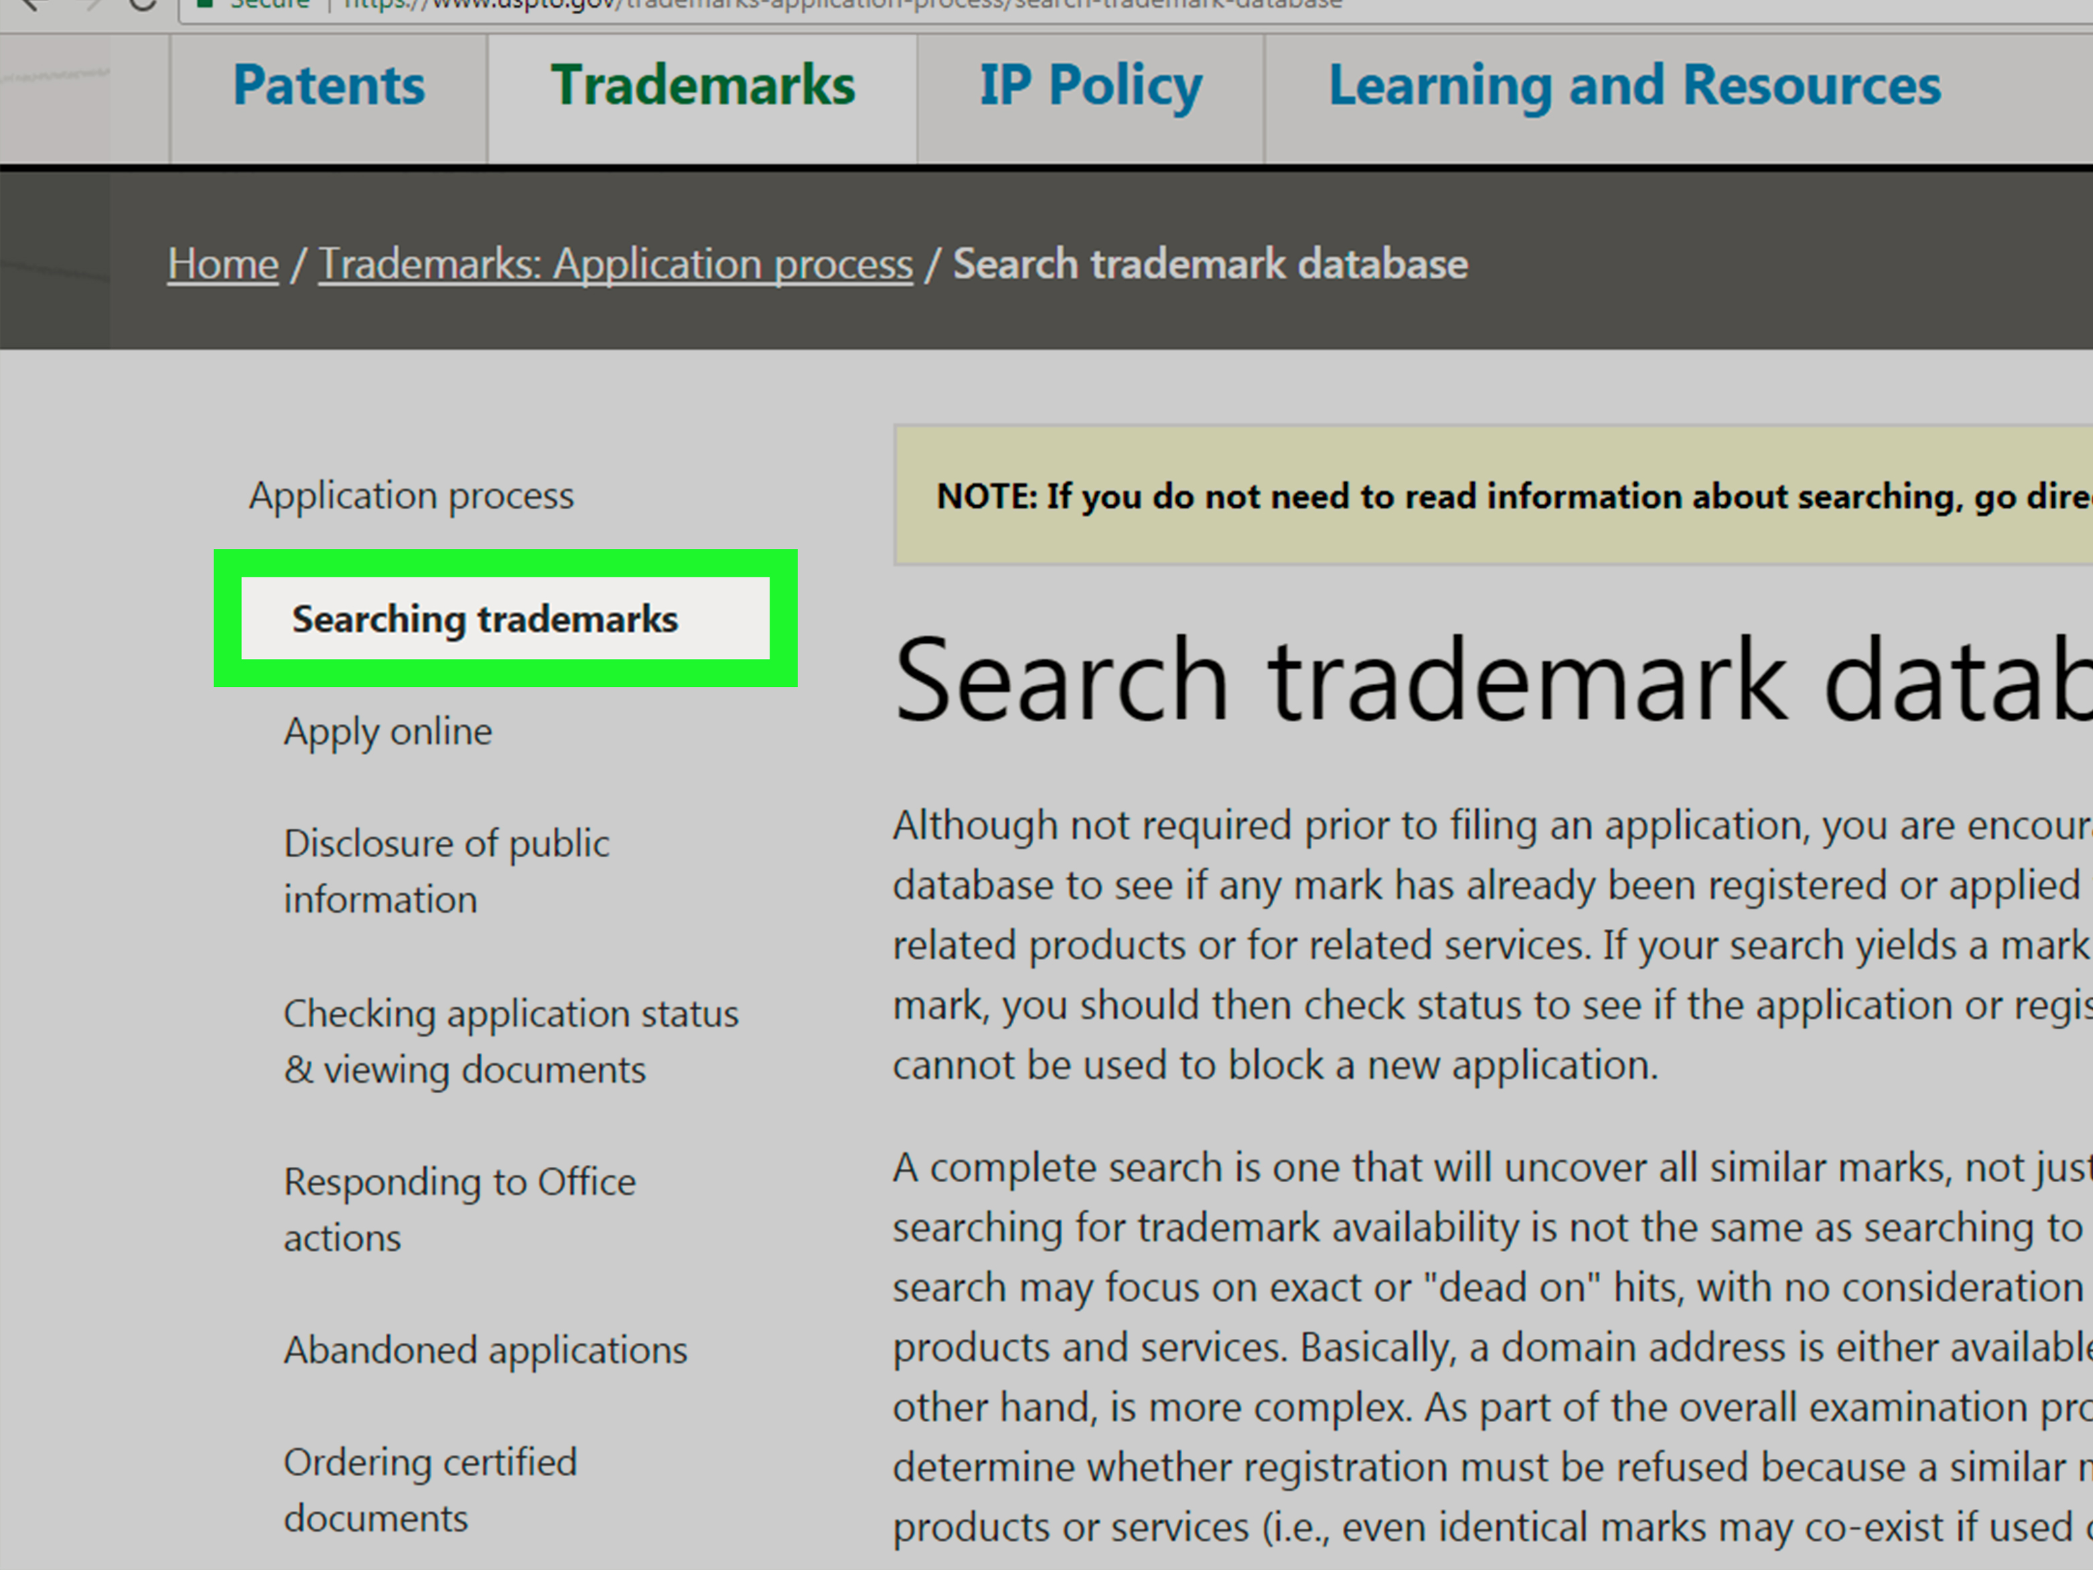
Task: Open Abandoned applications sidebar link
Action: coord(486,1350)
